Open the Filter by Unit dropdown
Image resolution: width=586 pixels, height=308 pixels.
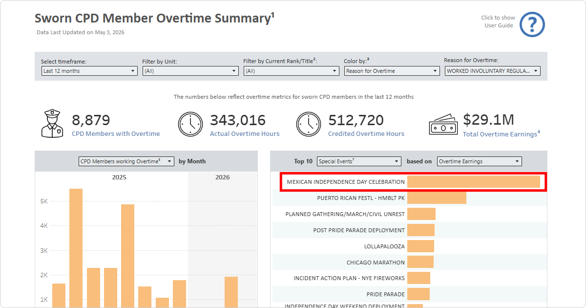(x=190, y=71)
